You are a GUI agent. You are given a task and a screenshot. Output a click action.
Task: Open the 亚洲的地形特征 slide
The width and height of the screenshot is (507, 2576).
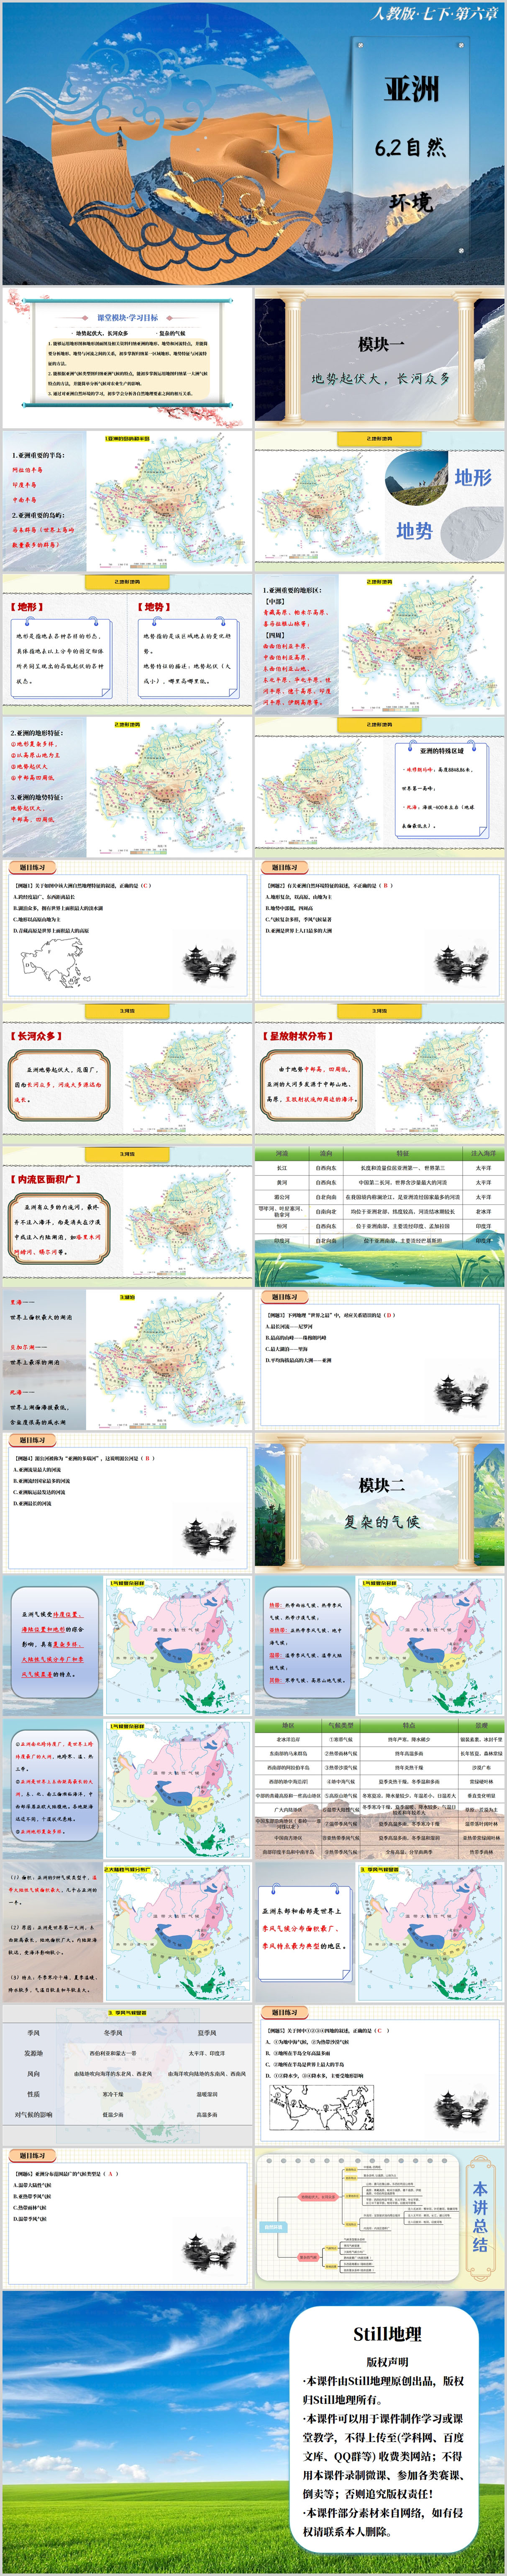tap(127, 787)
